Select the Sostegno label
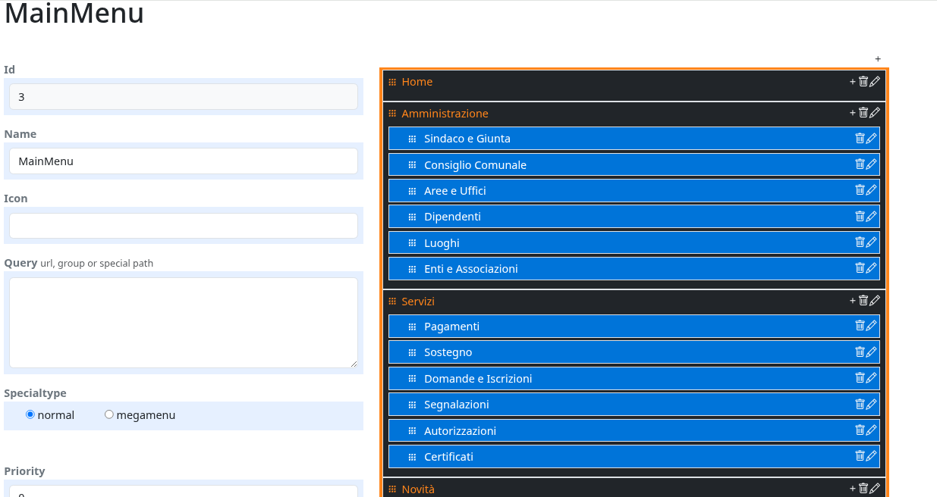Screen dimensions: 937x497 click(x=448, y=352)
